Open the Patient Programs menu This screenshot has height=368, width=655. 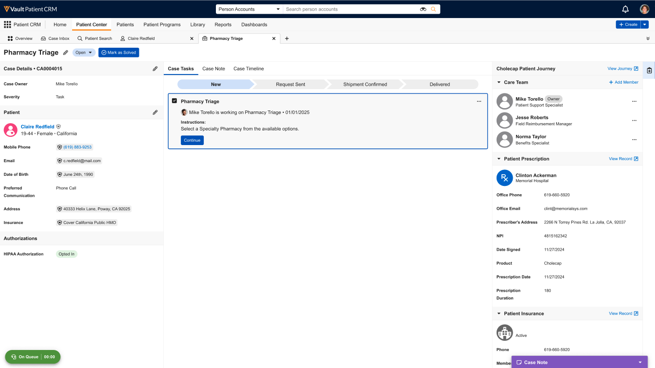(x=162, y=24)
